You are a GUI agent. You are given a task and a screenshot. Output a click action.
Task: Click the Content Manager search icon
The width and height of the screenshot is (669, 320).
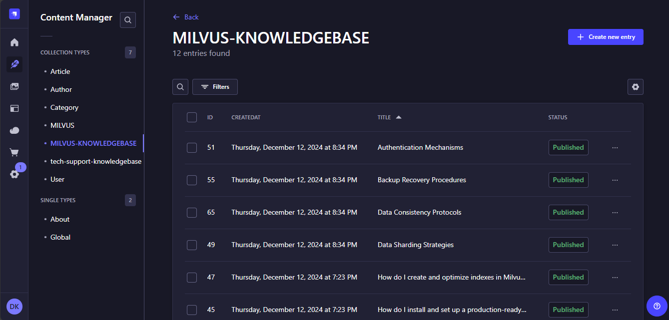[x=128, y=20]
